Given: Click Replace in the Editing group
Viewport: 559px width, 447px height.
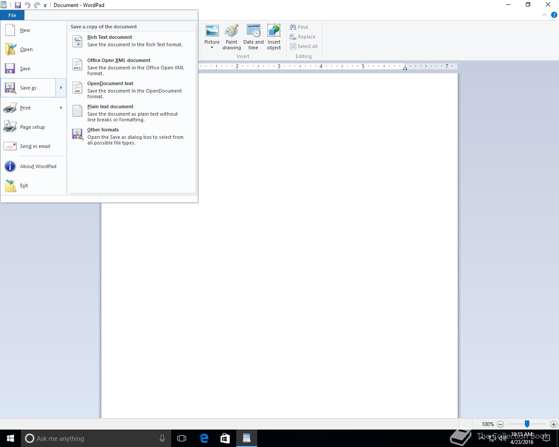Looking at the screenshot, I should [x=302, y=37].
